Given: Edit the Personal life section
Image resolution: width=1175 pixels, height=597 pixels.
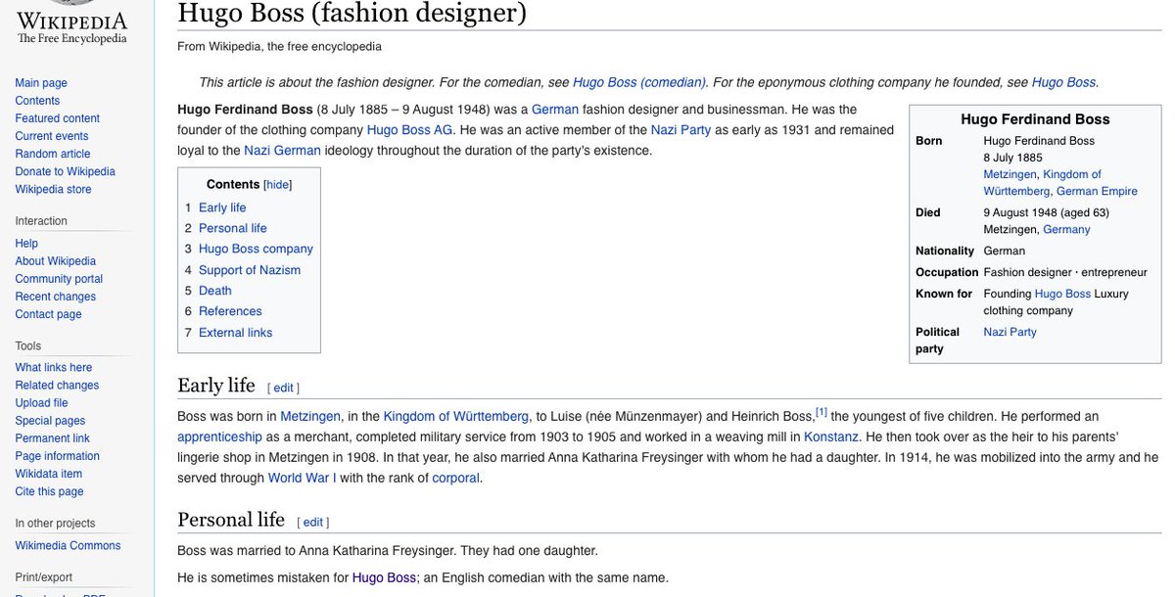Looking at the screenshot, I should point(312,523).
